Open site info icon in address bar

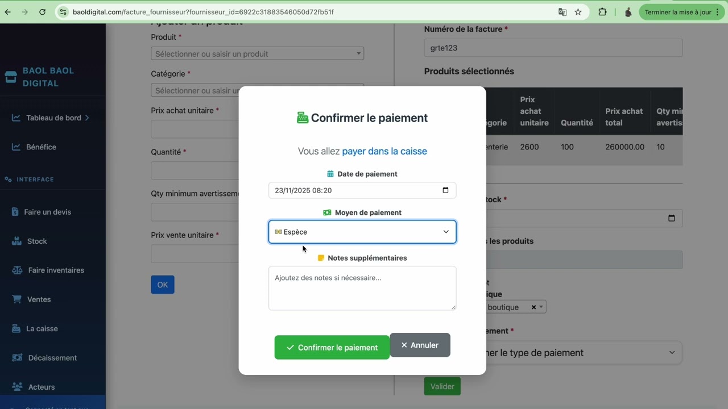pos(63,12)
